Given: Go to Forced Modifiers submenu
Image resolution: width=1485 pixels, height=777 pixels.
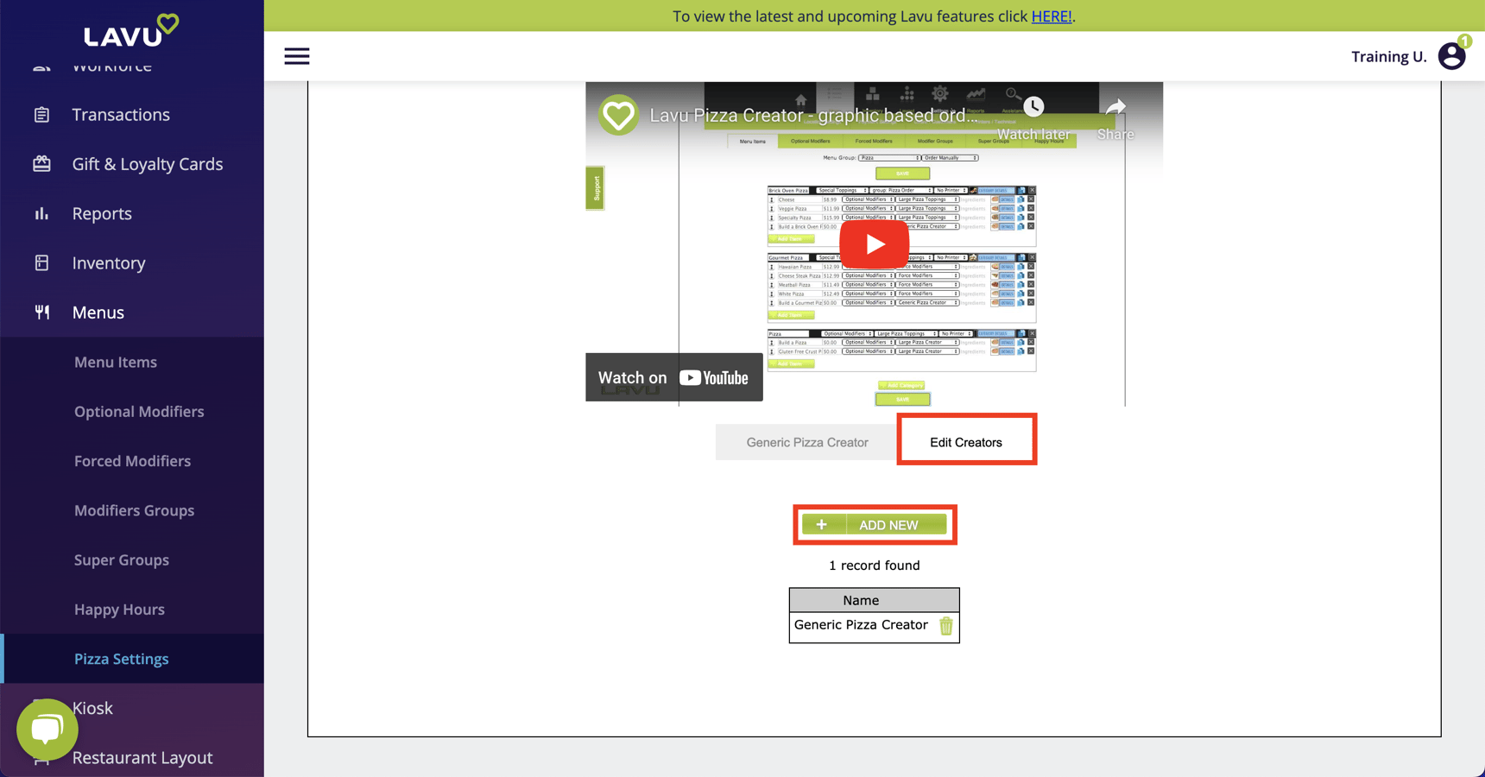Looking at the screenshot, I should coord(132,461).
